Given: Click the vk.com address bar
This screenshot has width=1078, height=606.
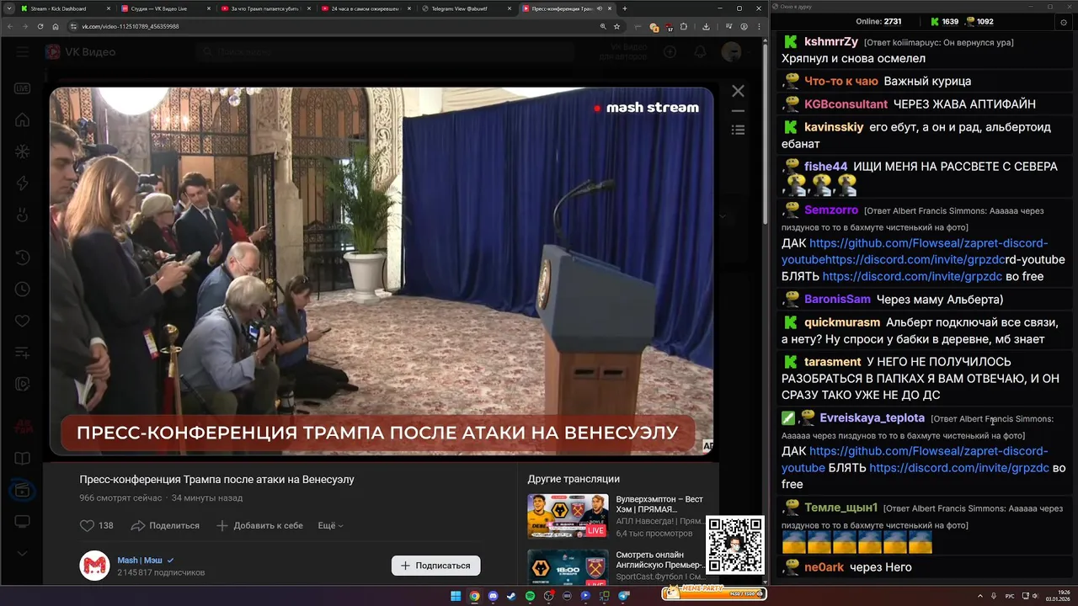Looking at the screenshot, I should click(x=345, y=26).
